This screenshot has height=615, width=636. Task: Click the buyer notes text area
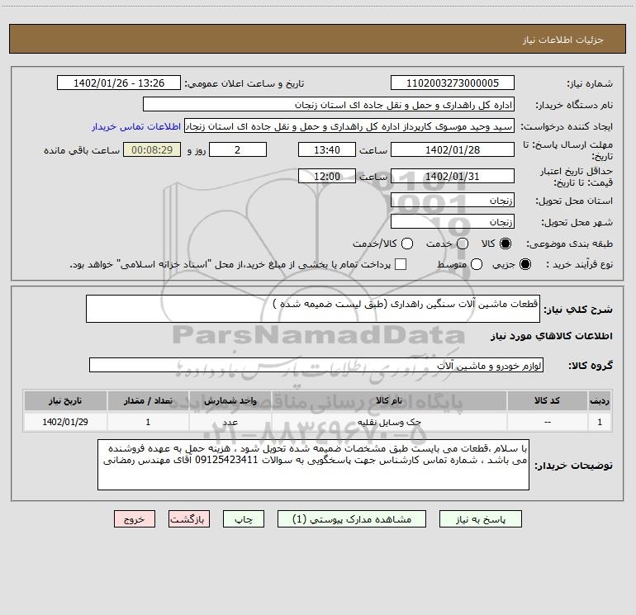pos(313,465)
